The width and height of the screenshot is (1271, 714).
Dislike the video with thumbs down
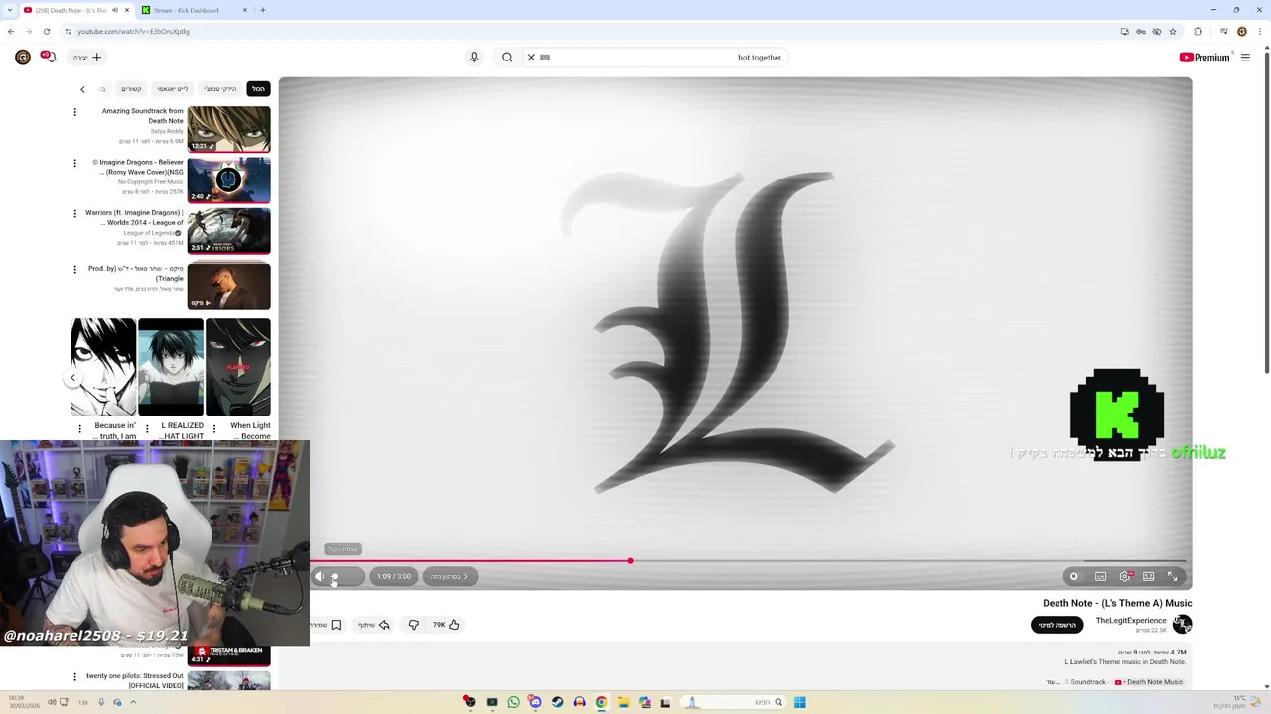tap(414, 625)
